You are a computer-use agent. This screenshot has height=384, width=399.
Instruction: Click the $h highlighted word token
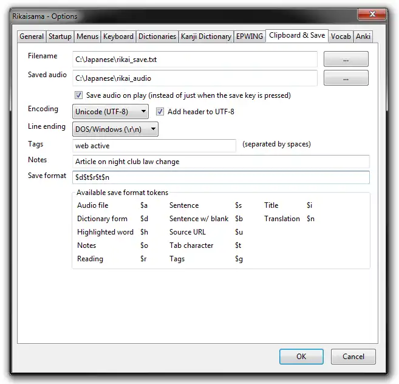coord(144,232)
